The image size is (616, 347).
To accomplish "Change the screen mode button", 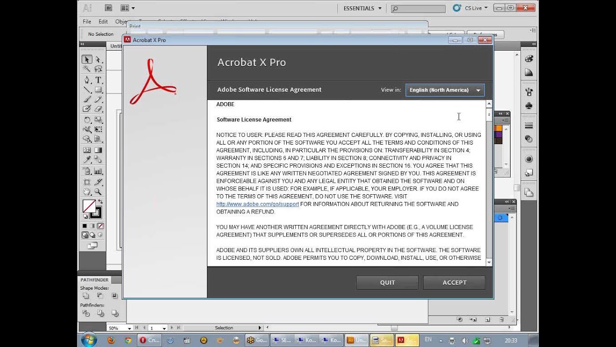I will tap(92, 246).
